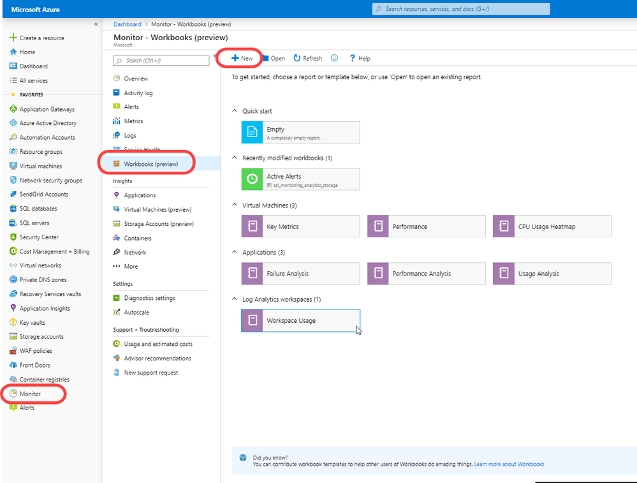Open the Key Metrics workbook template
This screenshot has width=637, height=483.
pos(300,227)
